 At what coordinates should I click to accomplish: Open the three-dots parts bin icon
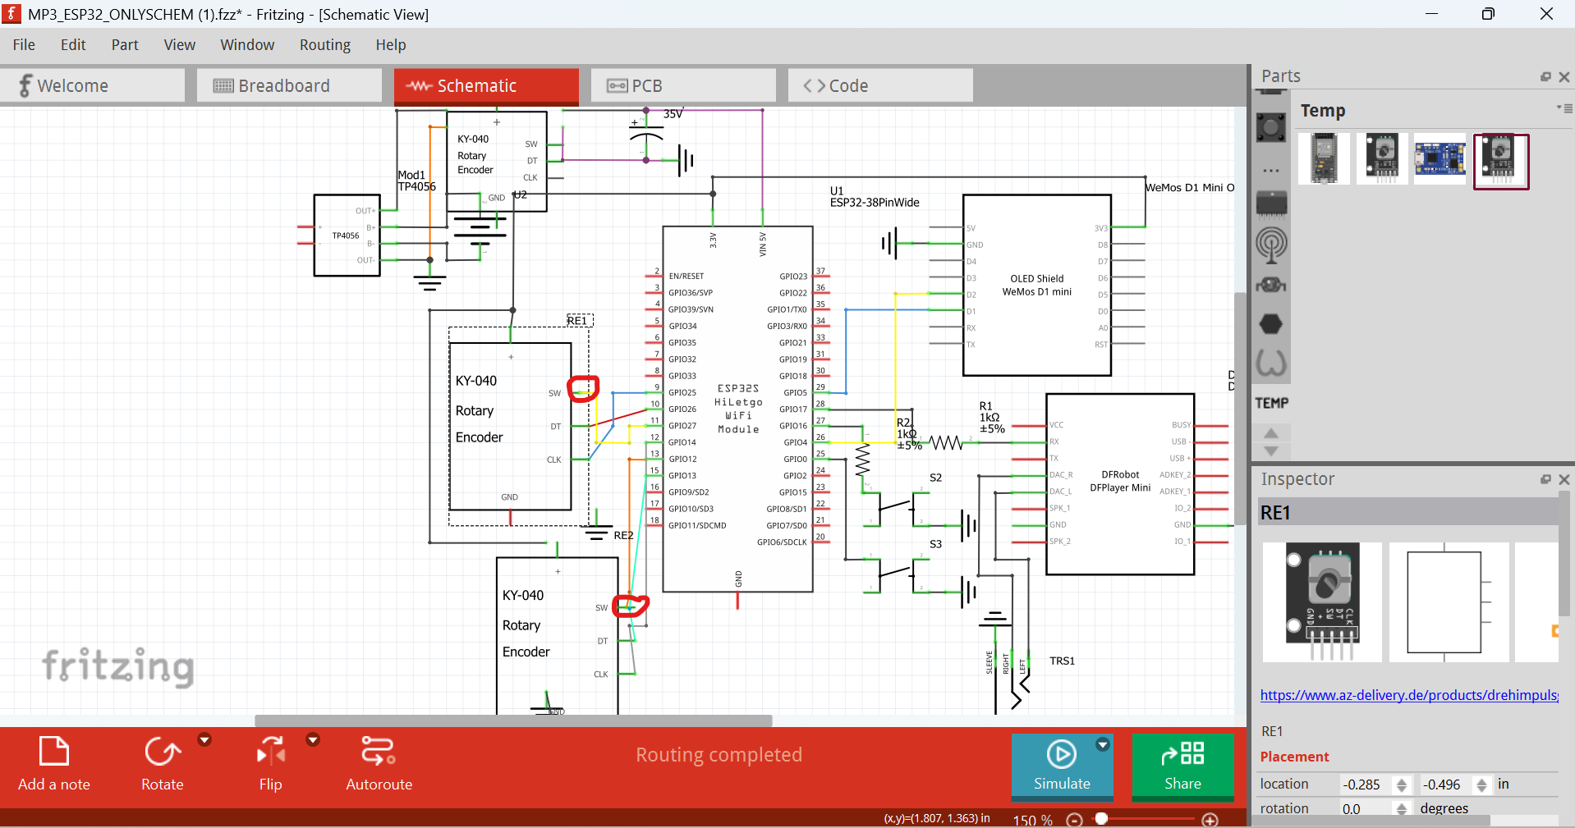click(x=1271, y=171)
